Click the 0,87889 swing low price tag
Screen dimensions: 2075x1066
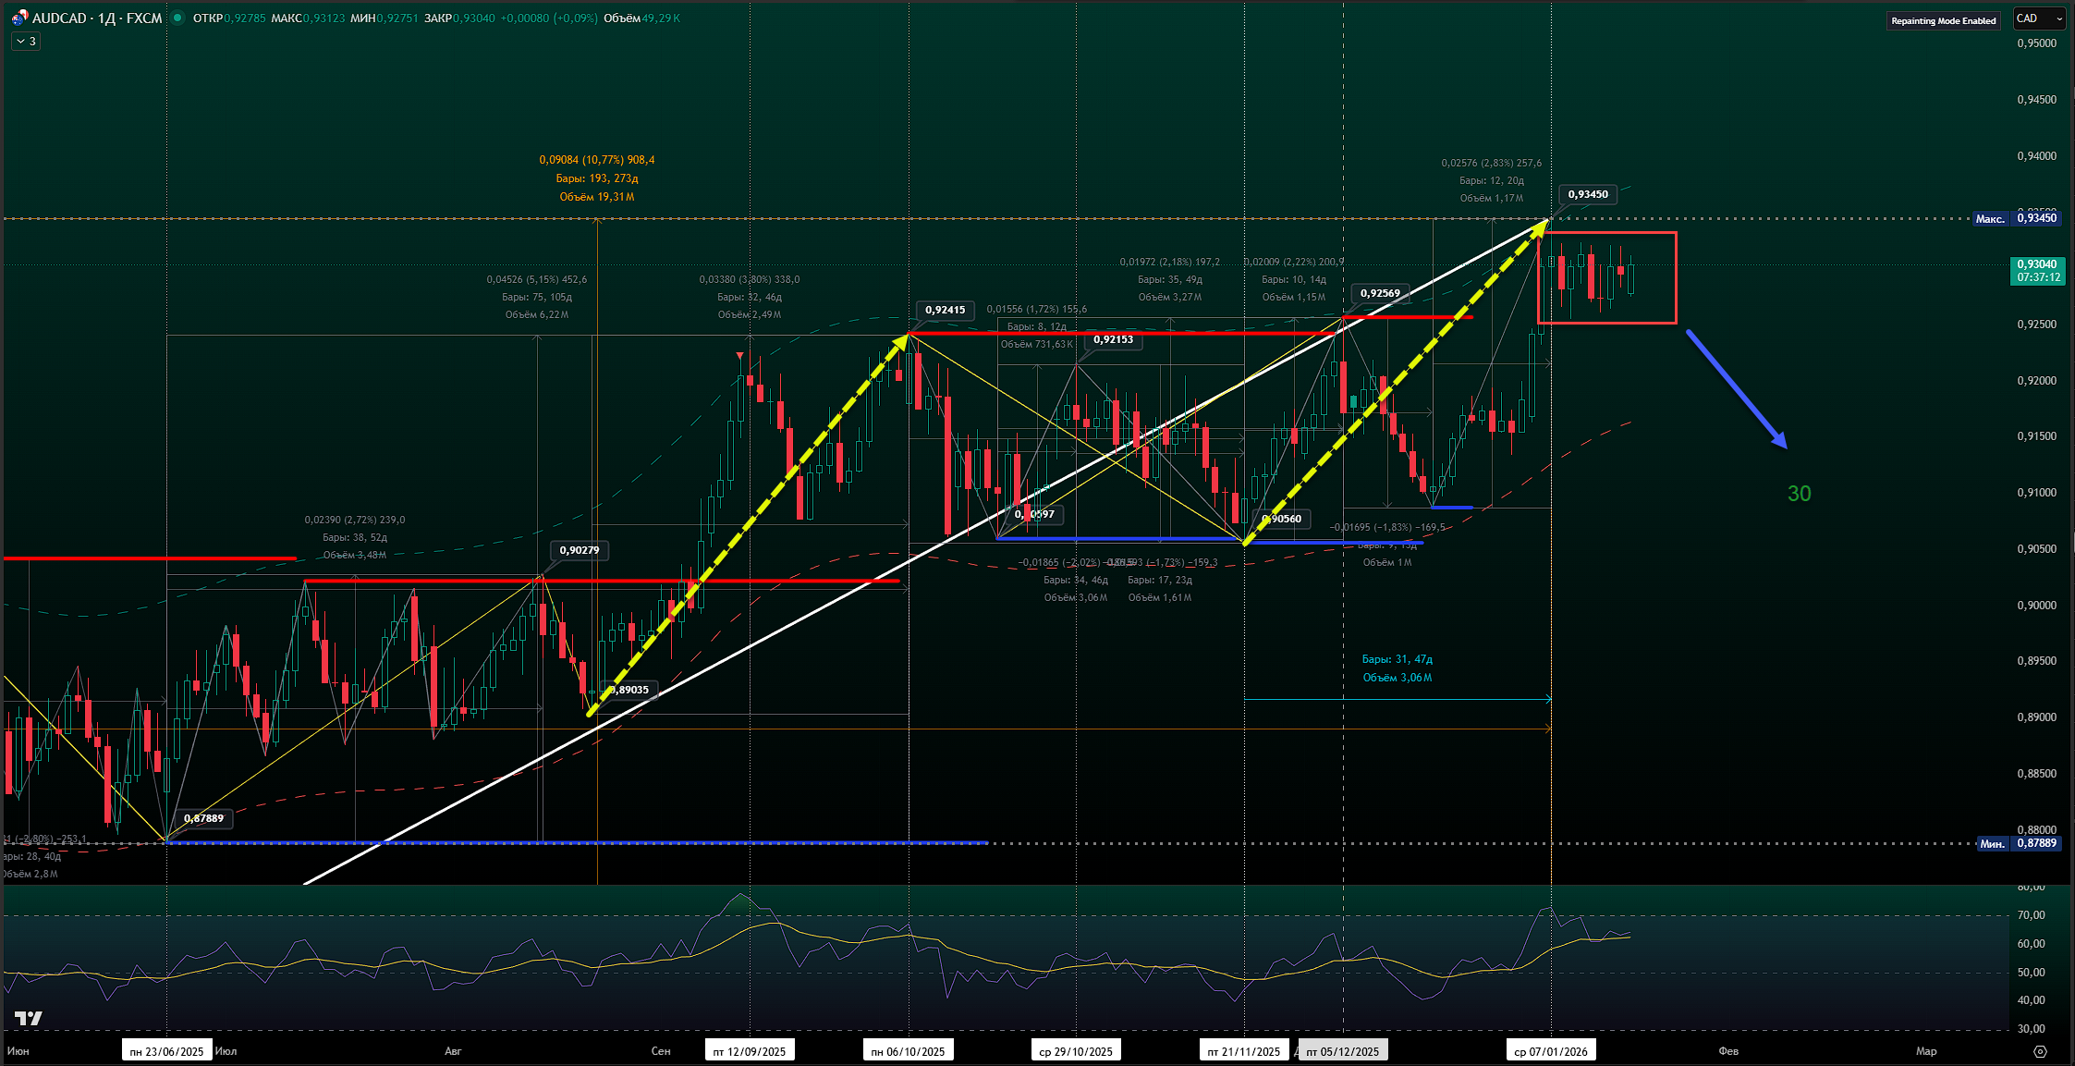[203, 818]
